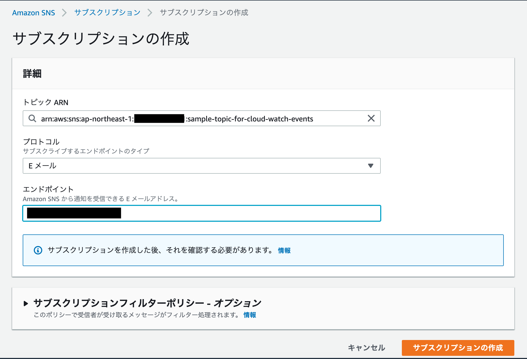527x359 pixels.
Task: Expand サブスクリプションフィルターポリシー section triangle
Action: tap(26, 303)
